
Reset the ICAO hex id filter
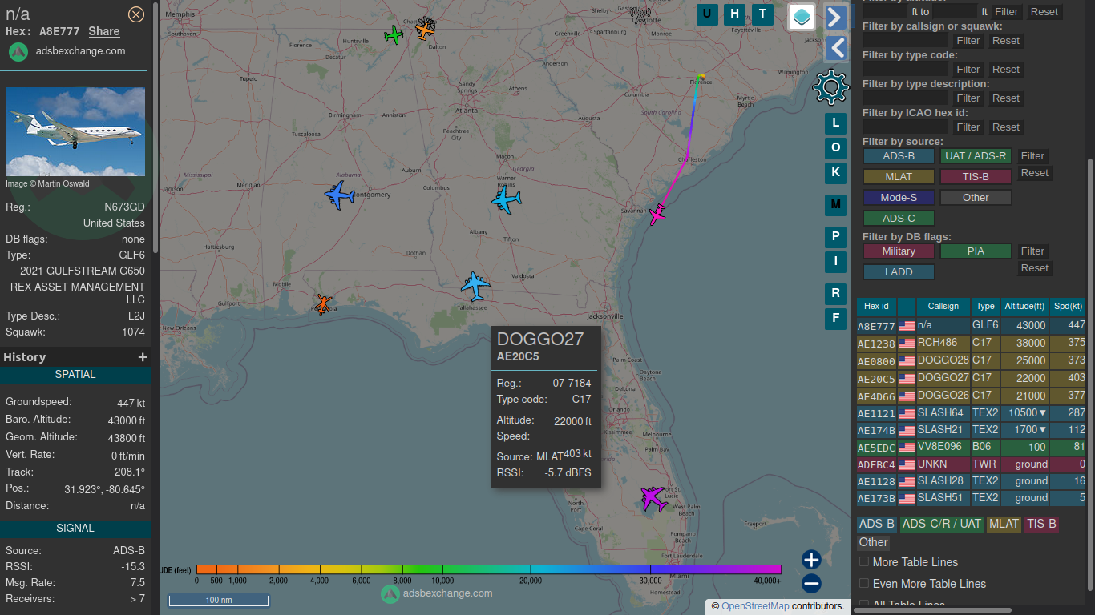(x=1006, y=127)
